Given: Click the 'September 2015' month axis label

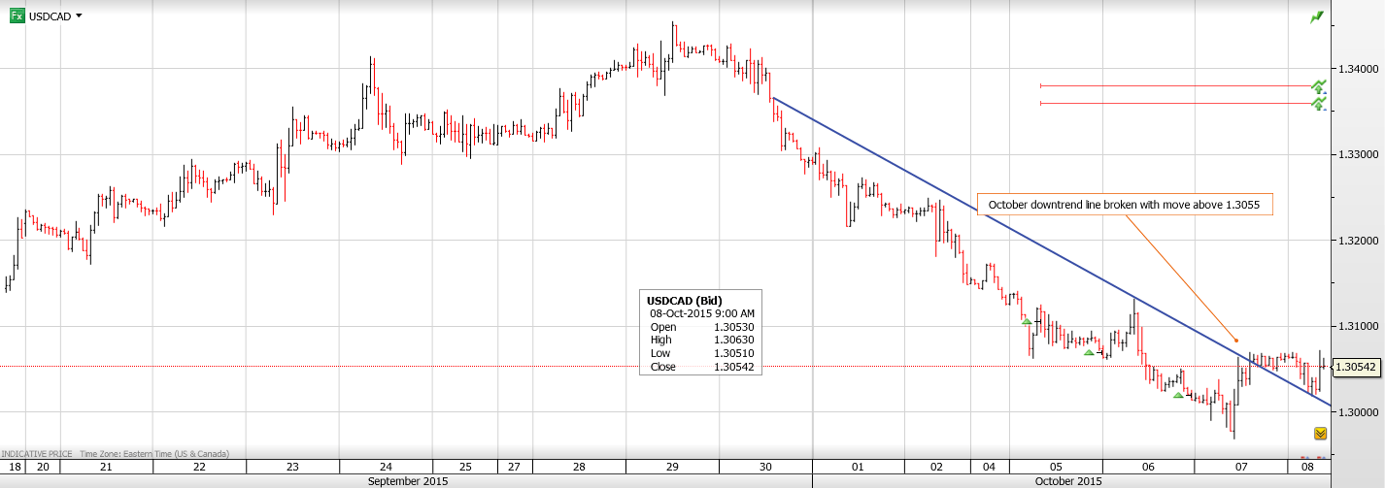Looking at the screenshot, I should point(408,480).
